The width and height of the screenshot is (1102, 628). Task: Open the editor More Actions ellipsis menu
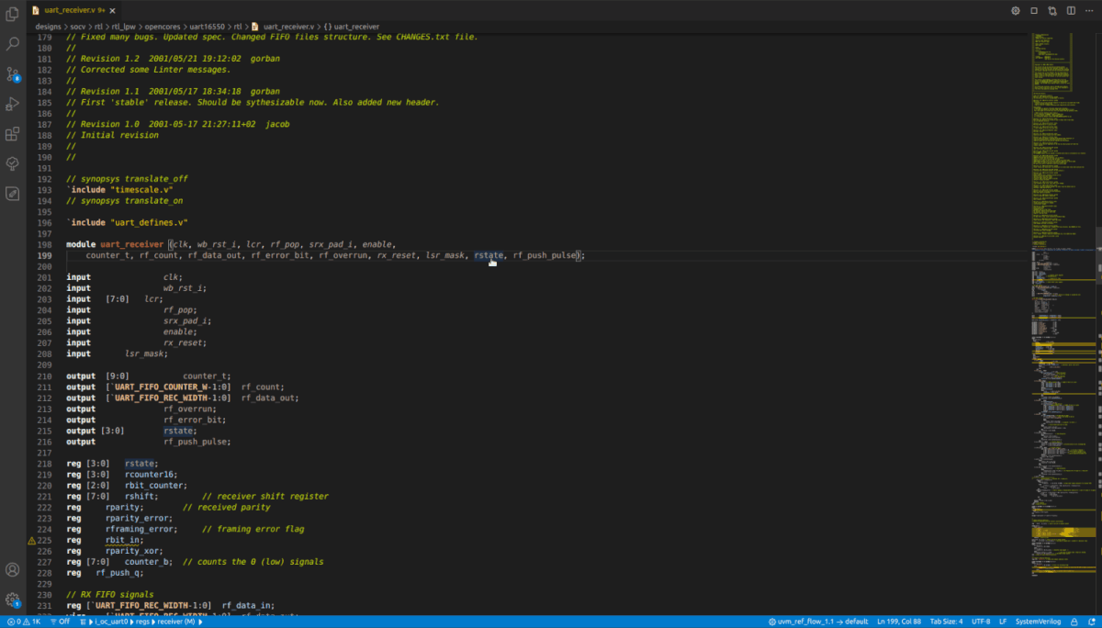pyautogui.click(x=1088, y=10)
